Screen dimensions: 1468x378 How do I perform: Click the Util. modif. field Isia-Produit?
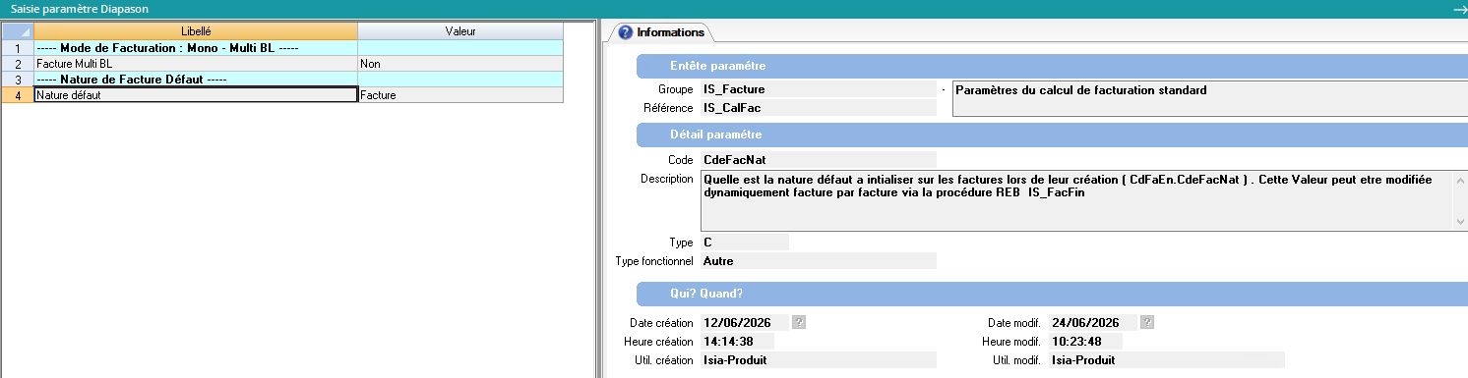coord(1166,360)
